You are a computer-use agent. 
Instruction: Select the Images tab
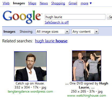coord(19,3)
